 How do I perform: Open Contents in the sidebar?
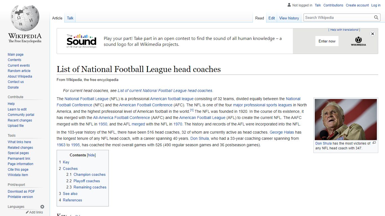click(14, 60)
